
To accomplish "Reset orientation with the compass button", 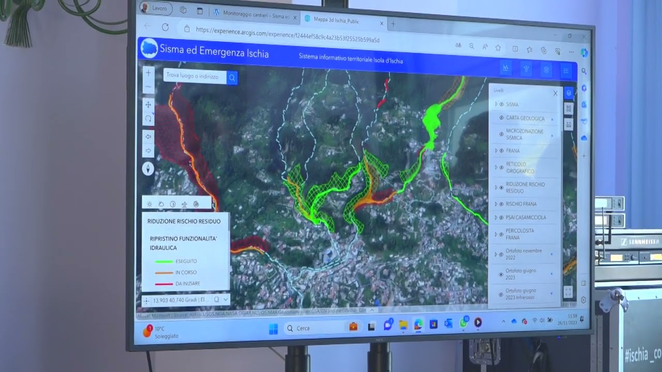I will click(148, 168).
